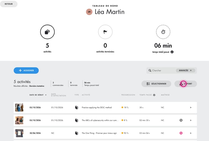The width and height of the screenshot is (209, 141).
Task: Sort by DATE DE DÉBUT column
Action: click(38, 95)
